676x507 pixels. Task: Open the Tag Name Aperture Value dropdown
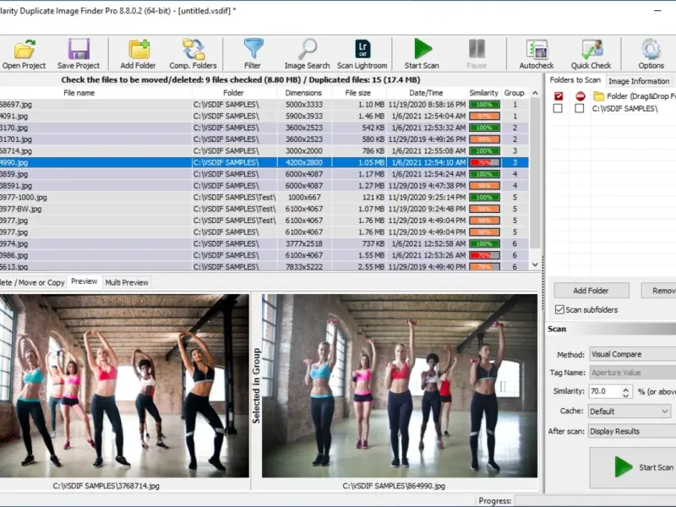click(x=632, y=373)
